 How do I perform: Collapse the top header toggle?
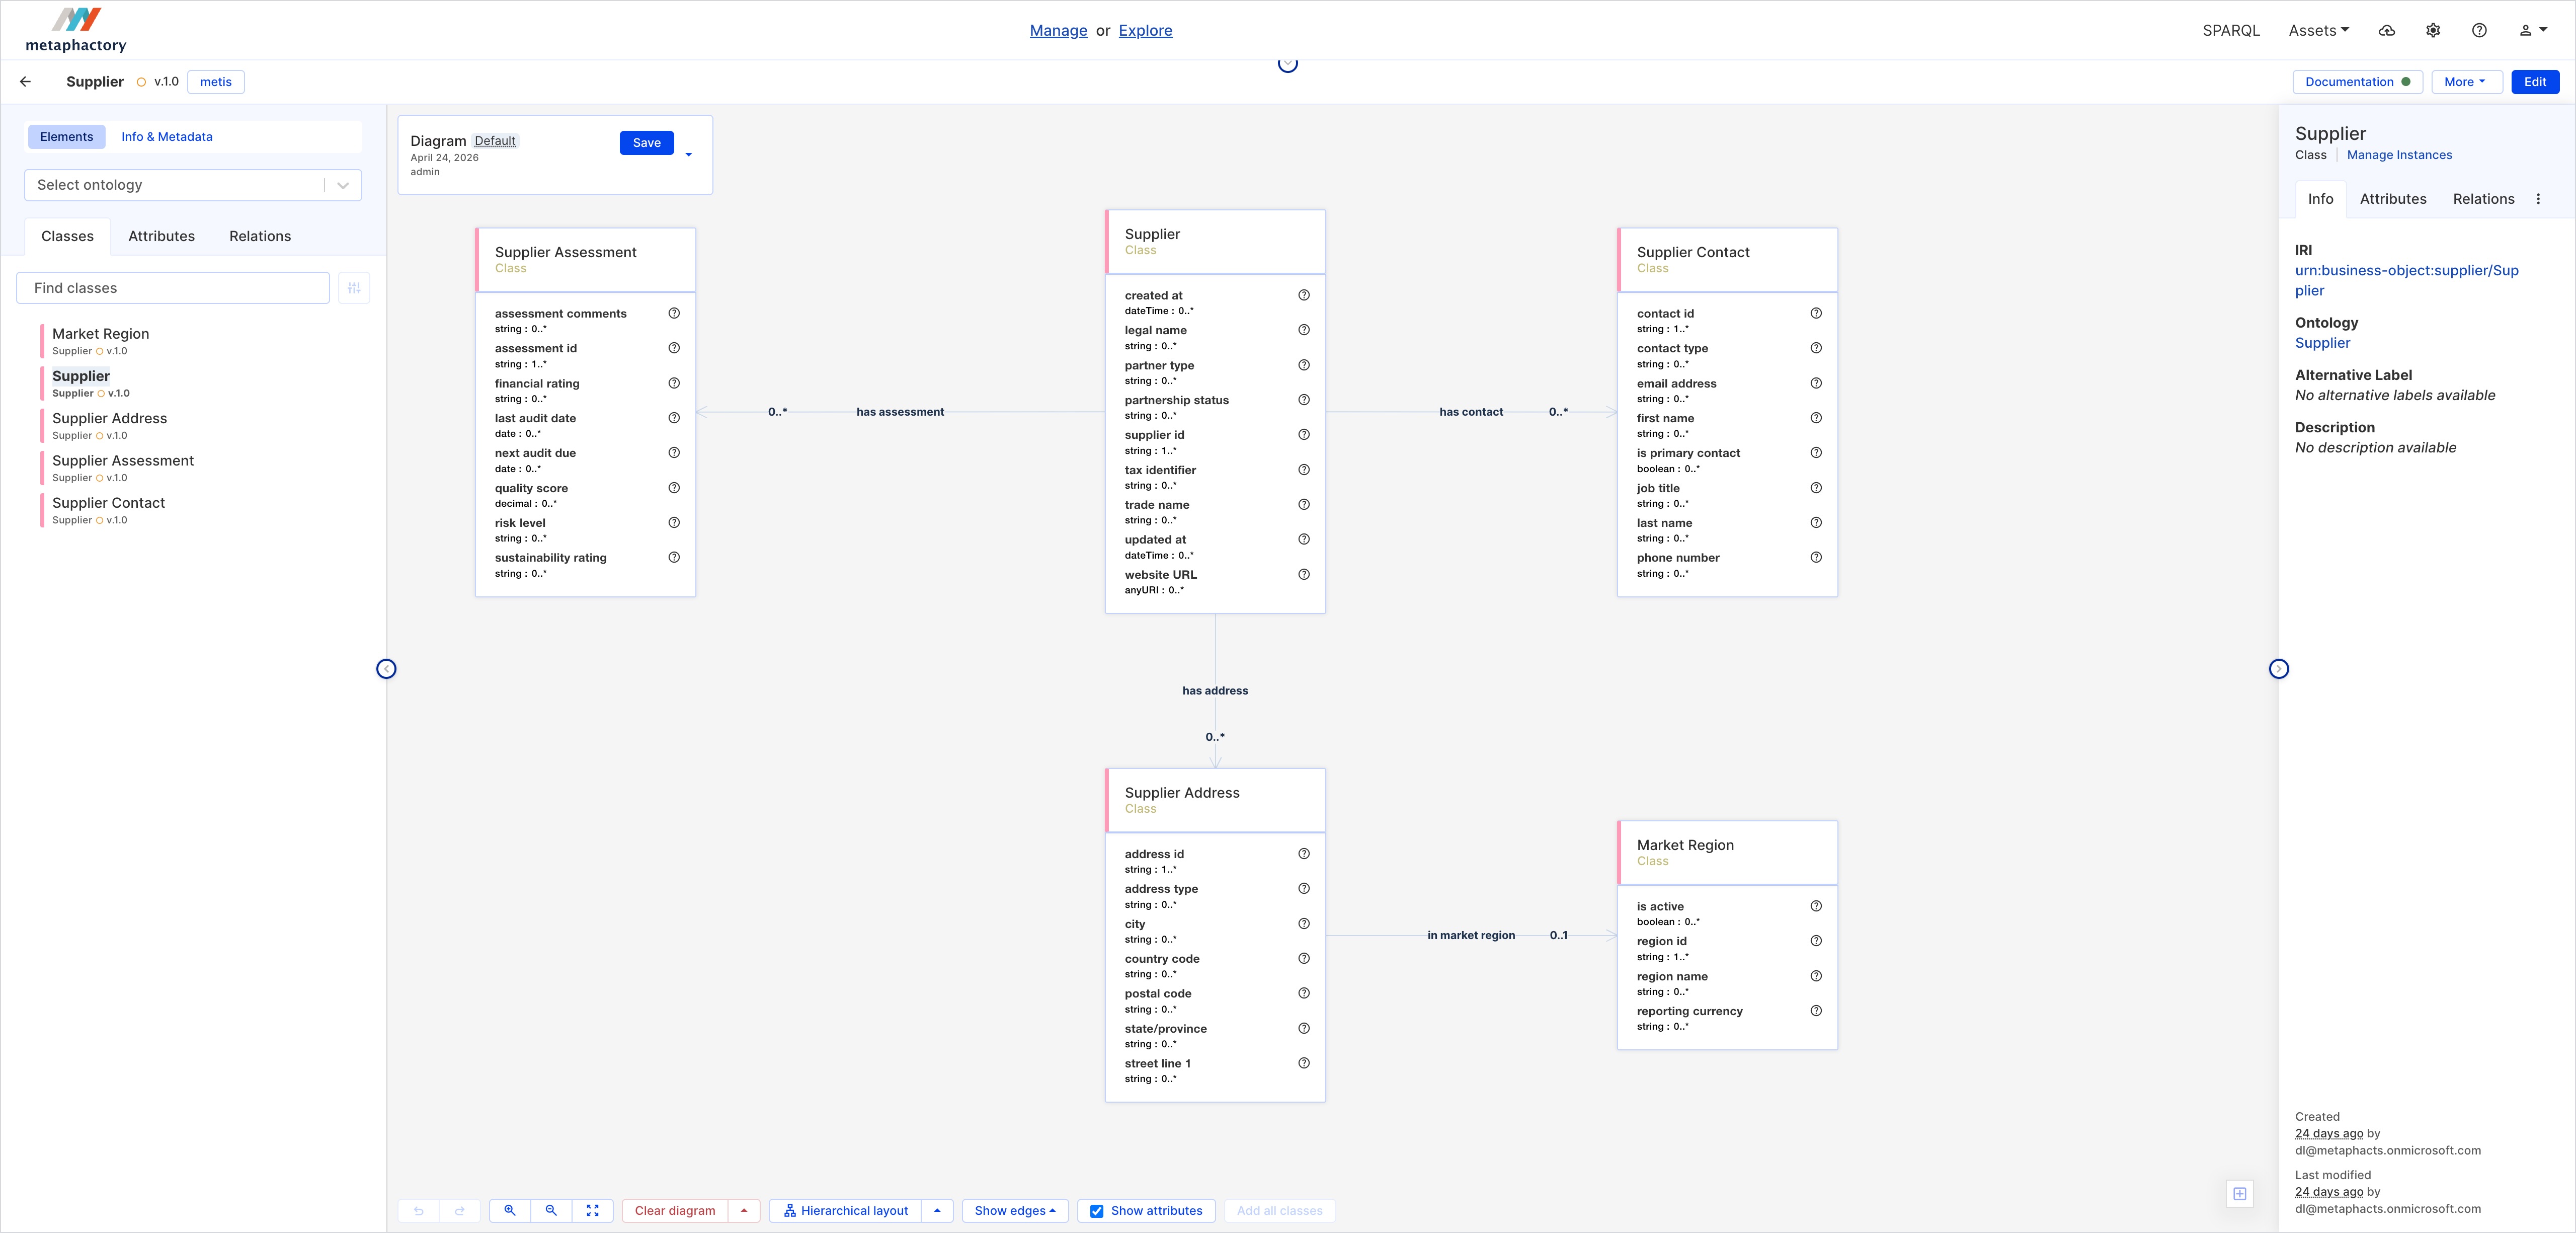click(x=1288, y=64)
